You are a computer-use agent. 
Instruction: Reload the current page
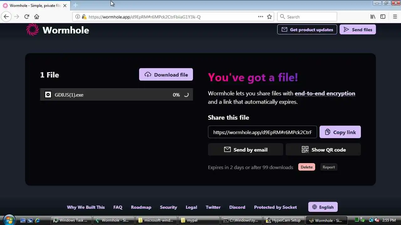pos(27,17)
